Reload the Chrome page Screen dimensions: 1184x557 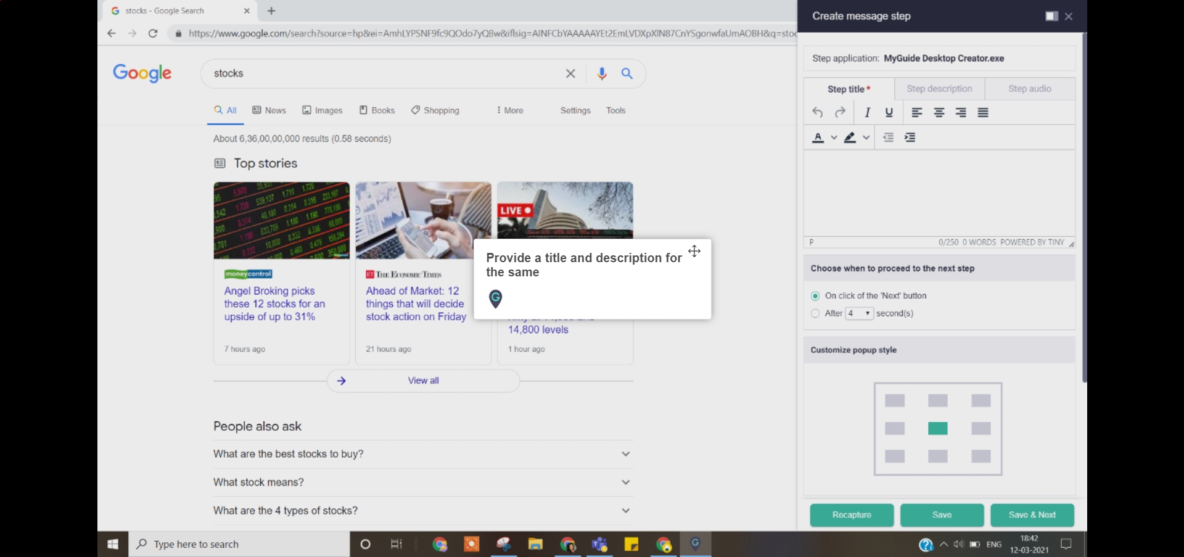point(153,33)
